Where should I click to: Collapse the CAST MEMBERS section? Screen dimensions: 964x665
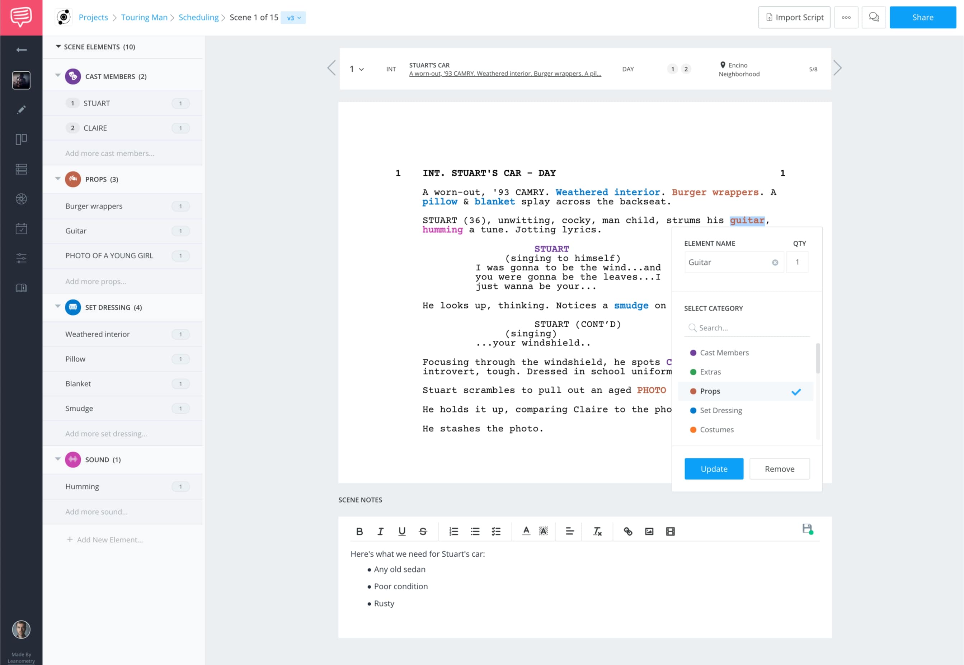pos(57,76)
